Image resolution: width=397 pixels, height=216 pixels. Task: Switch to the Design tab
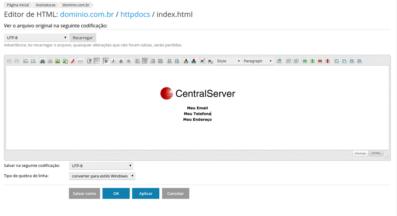[x=361, y=153]
